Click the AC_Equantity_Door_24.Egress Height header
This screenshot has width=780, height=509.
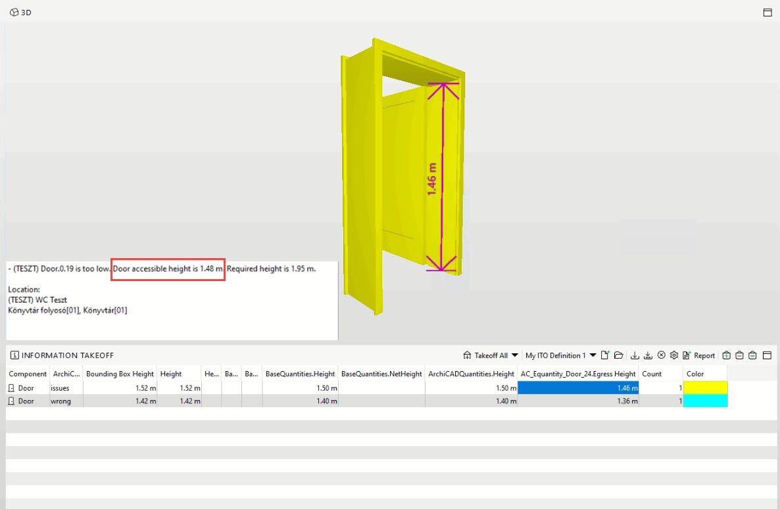point(578,374)
